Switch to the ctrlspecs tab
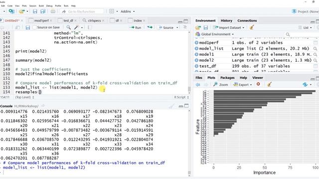Image resolution: width=319 pixels, height=179 pixels. (94, 20)
